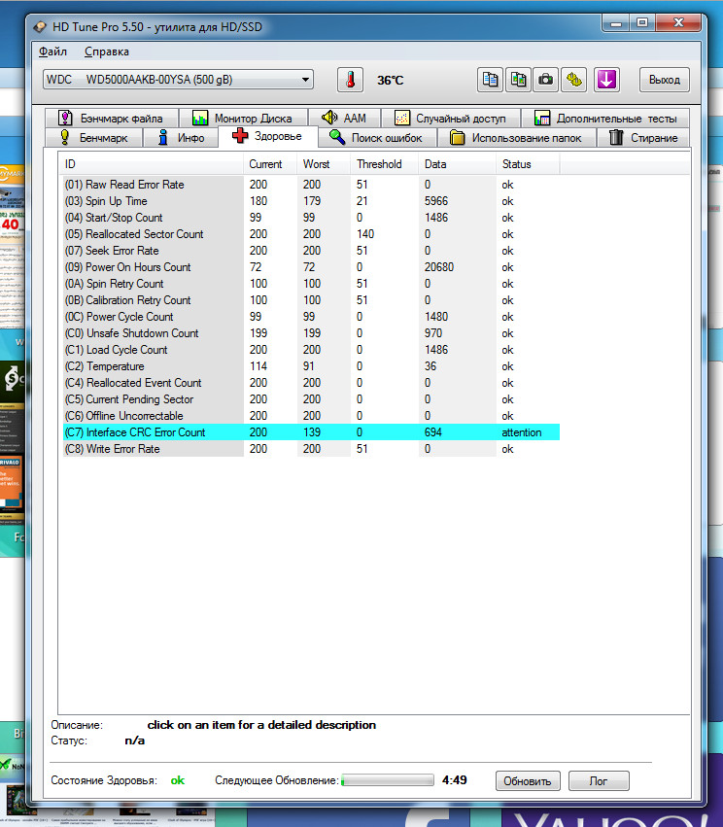This screenshot has width=723, height=827.
Task: Select the (03) Spin Up Time row
Action: click(311, 201)
